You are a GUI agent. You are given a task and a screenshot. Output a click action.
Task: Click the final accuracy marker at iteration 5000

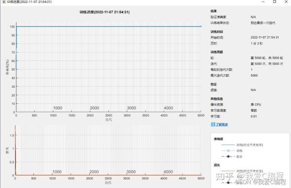click(x=201, y=26)
